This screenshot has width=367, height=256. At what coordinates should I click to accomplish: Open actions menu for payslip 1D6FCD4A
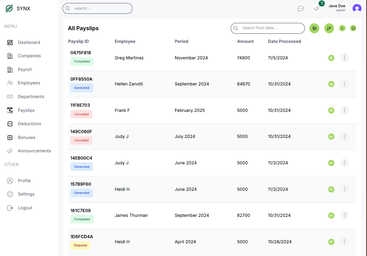coord(344,242)
